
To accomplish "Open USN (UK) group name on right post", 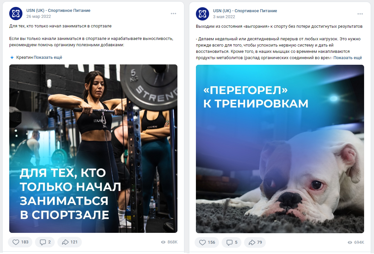I will [x=245, y=11].
